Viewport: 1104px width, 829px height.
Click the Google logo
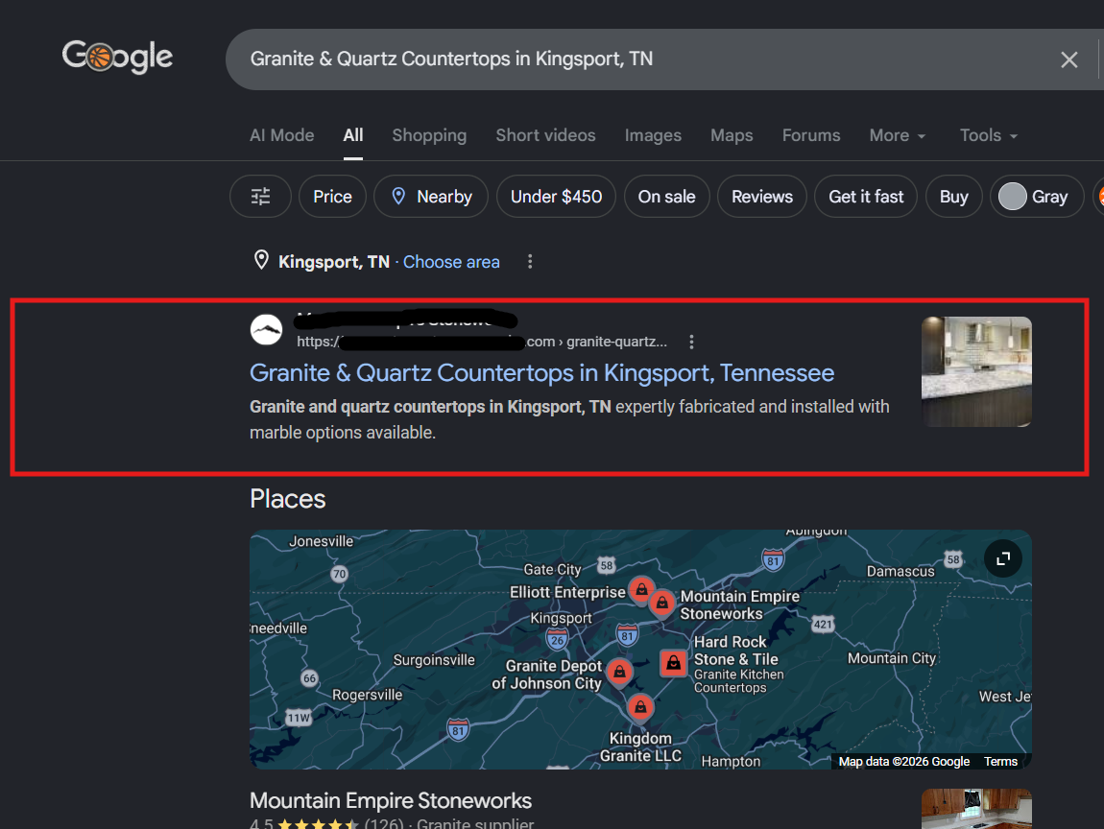(117, 57)
